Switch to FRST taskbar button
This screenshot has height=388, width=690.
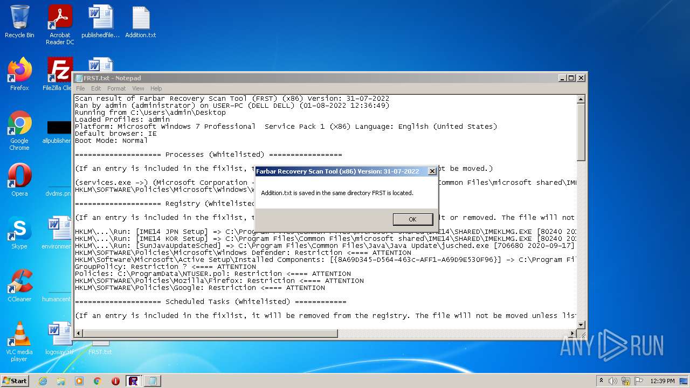(x=134, y=381)
